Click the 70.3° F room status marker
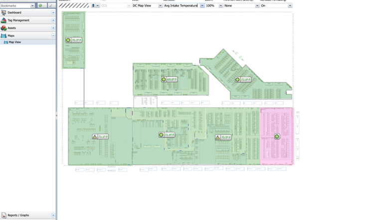The image size is (383, 220). click(74, 40)
